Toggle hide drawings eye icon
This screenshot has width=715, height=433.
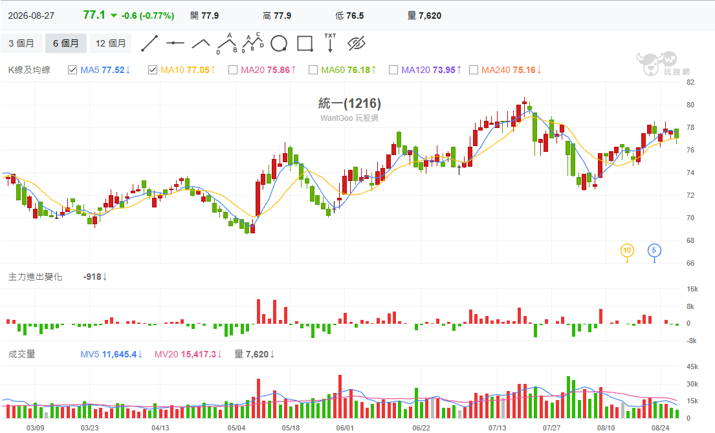356,44
